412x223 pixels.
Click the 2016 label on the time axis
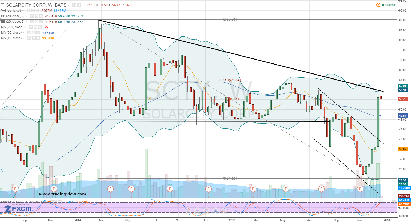tap(386, 220)
